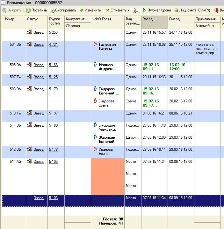This screenshot has width=224, height=229.
Task: Click the document icon in title bar
Action: coord(3,3)
